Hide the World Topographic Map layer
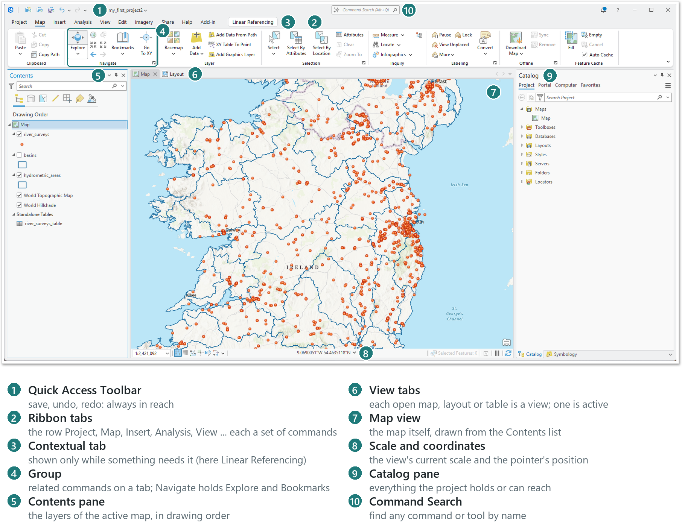The image size is (682, 527). coord(19,195)
